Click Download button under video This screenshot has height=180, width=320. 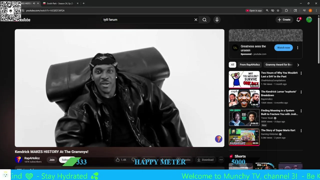205,160
